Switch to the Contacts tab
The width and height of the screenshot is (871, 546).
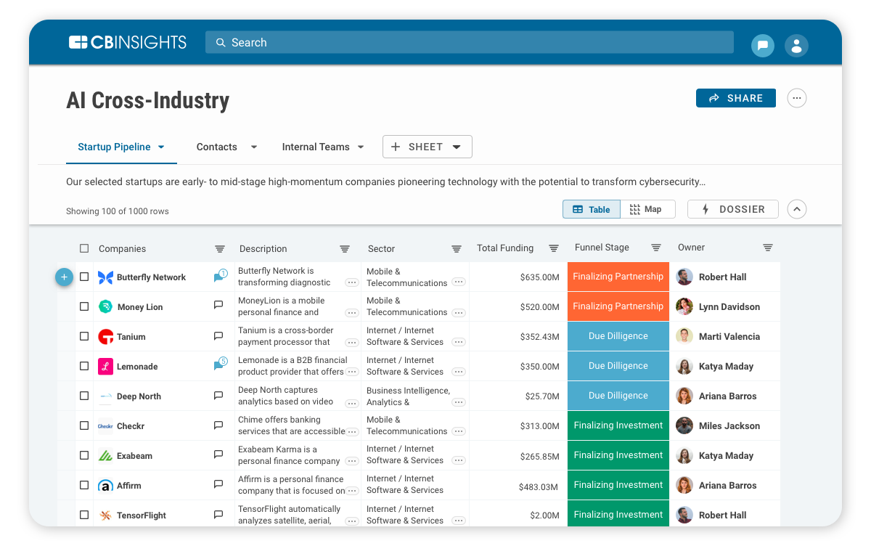pyautogui.click(x=217, y=147)
